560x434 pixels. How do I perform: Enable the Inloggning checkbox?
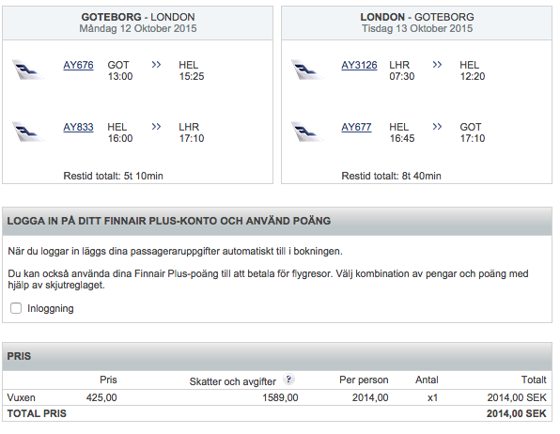coord(16,308)
